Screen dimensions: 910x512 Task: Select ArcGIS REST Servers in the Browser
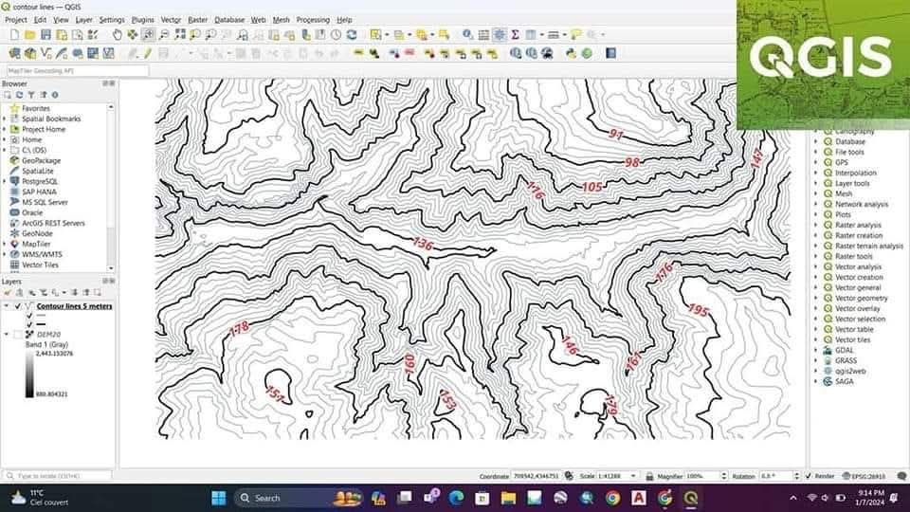(53, 224)
